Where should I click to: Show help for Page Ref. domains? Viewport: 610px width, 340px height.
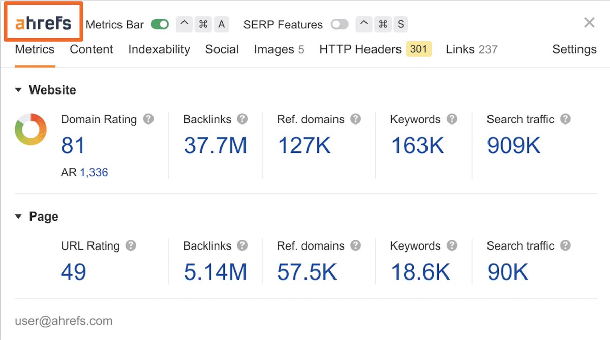pos(356,245)
